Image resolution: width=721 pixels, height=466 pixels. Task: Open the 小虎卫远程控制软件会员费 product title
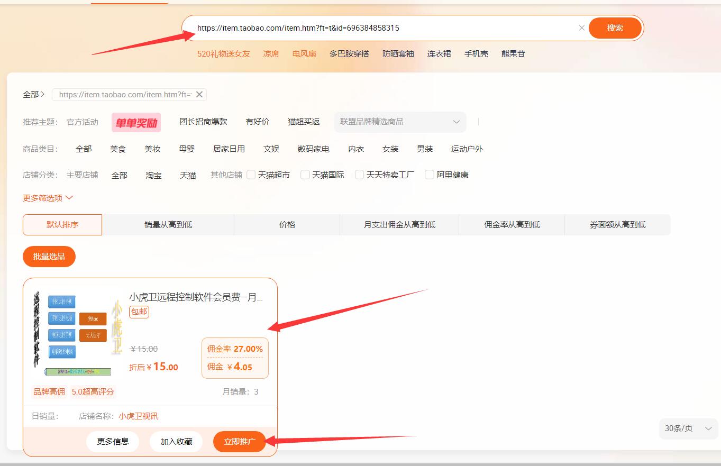coord(196,297)
